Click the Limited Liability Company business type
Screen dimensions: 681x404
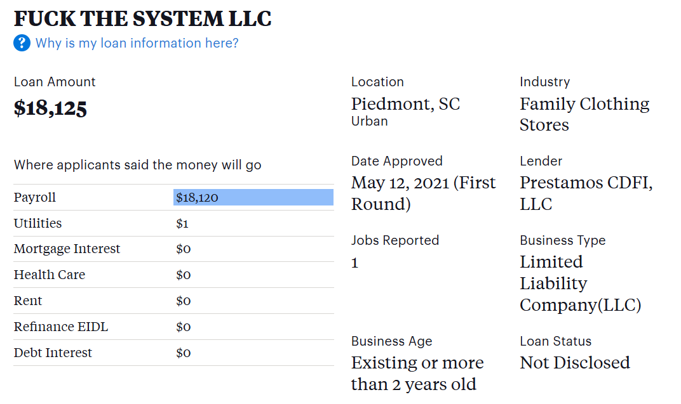[580, 283]
